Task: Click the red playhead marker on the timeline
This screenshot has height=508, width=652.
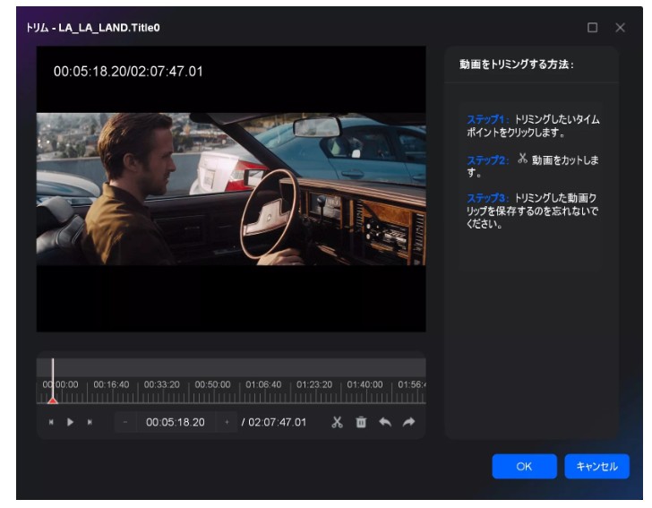Action: [x=53, y=400]
